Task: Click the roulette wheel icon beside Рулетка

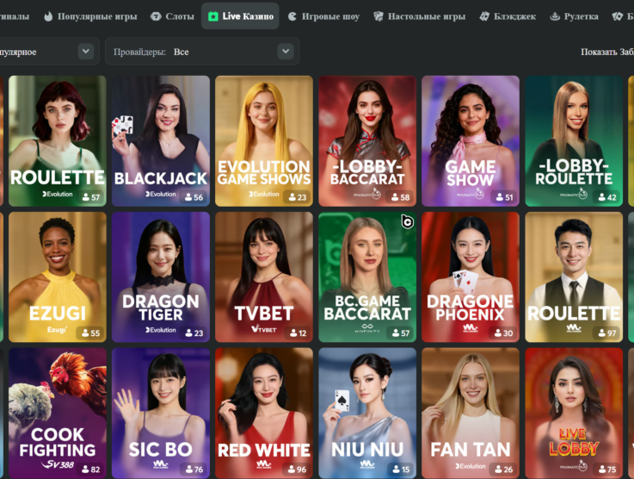Action: tap(555, 16)
